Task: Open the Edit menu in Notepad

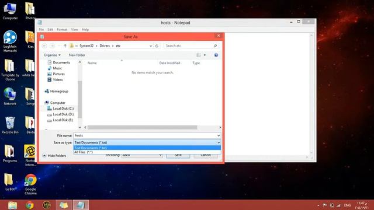Action: tap(50, 30)
